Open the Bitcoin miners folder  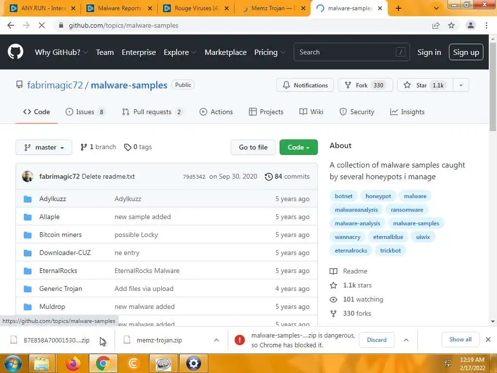pyautogui.click(x=61, y=235)
